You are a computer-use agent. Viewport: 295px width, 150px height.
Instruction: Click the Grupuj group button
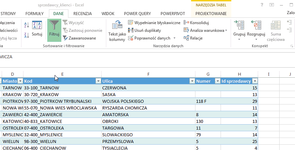(239, 30)
